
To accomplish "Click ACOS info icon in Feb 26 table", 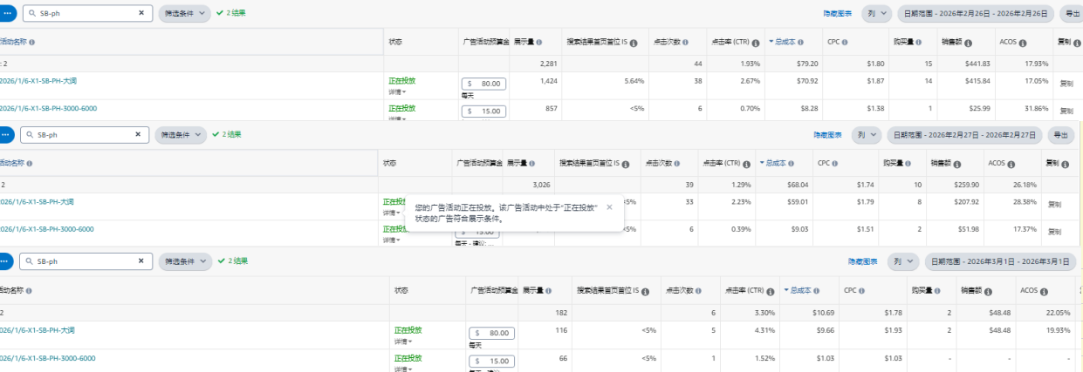I will click(1022, 43).
